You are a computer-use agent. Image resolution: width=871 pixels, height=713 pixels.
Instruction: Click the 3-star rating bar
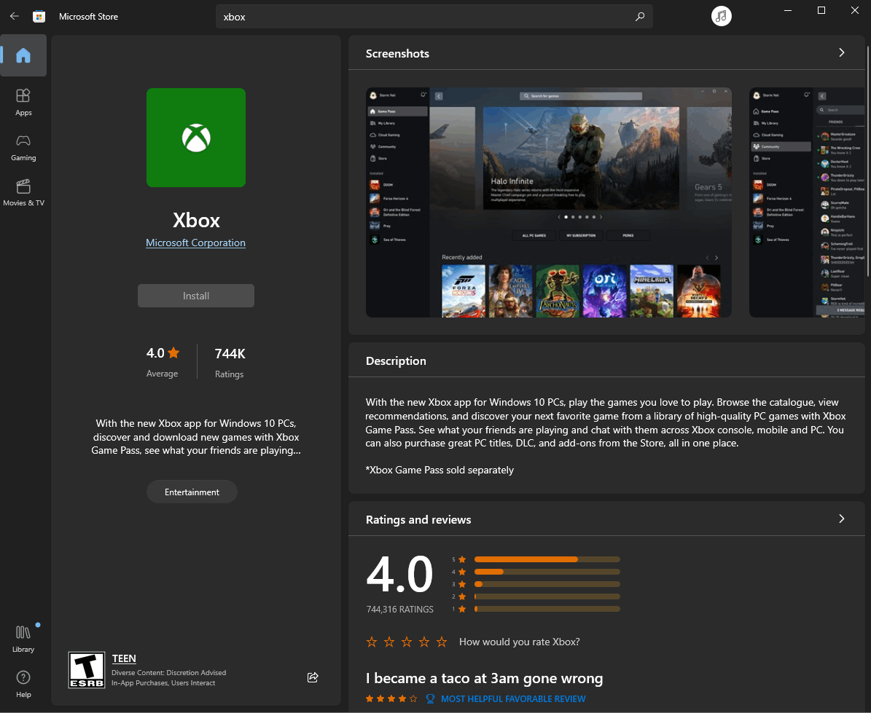tap(547, 584)
